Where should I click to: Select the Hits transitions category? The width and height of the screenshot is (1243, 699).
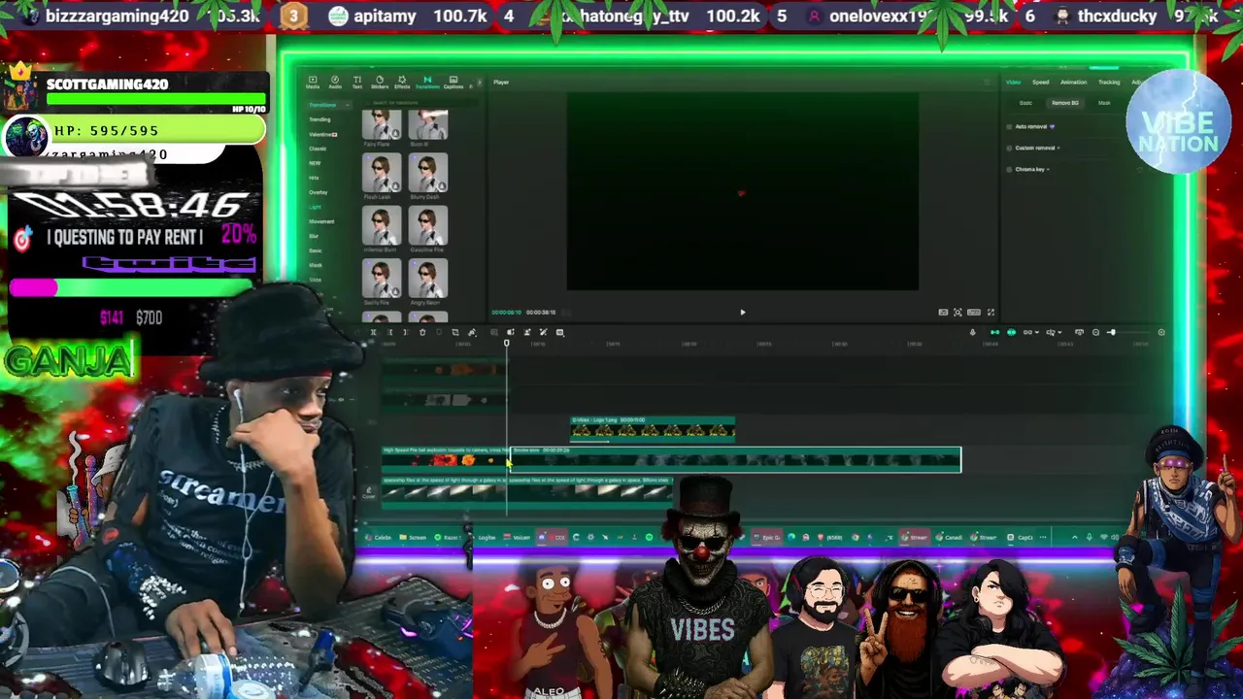tap(314, 178)
